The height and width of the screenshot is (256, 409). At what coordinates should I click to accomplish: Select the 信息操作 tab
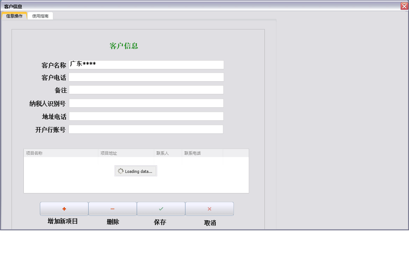[14, 16]
